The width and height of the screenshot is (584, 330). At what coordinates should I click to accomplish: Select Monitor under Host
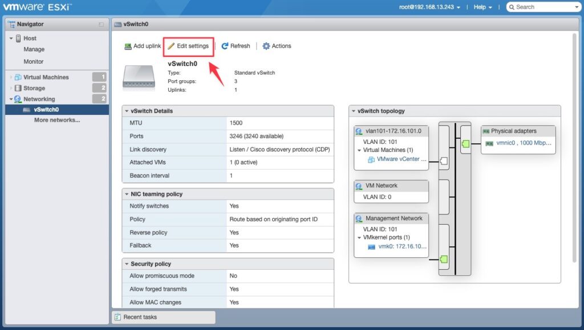pyautogui.click(x=34, y=61)
